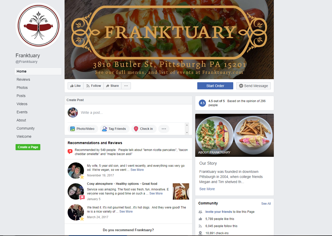Expand Our Story with See More
Screen dimensions: 332x236
pyautogui.click(x=207, y=189)
